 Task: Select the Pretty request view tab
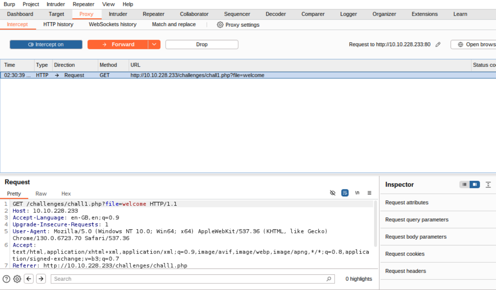(14, 194)
